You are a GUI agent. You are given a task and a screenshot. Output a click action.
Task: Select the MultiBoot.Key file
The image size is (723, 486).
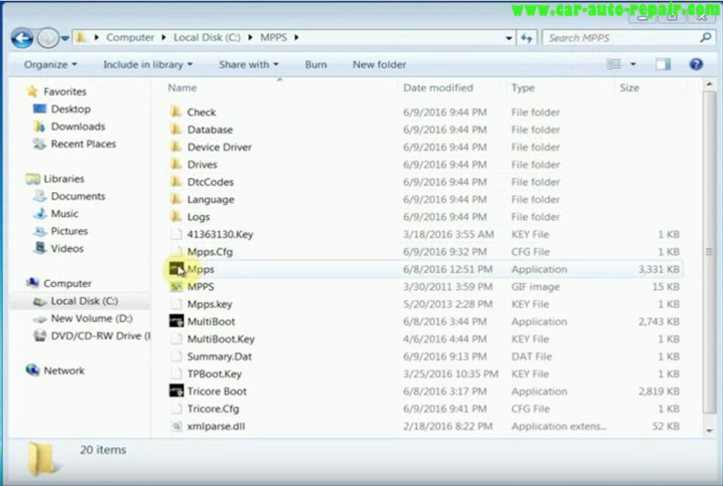(221, 339)
